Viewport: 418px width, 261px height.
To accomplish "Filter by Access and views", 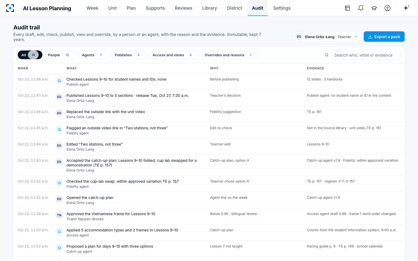I will click(174, 55).
